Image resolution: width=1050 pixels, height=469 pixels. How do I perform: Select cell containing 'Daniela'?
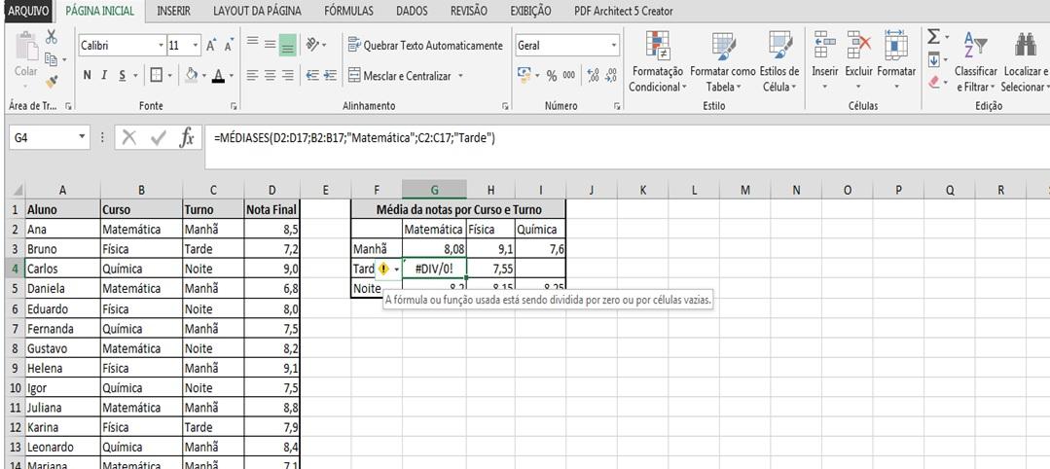tap(62, 289)
